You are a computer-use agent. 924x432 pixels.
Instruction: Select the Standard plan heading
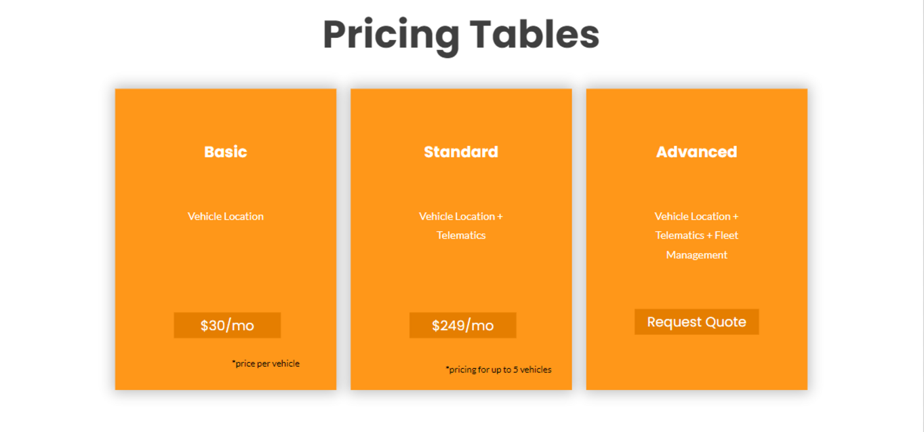coord(461,152)
